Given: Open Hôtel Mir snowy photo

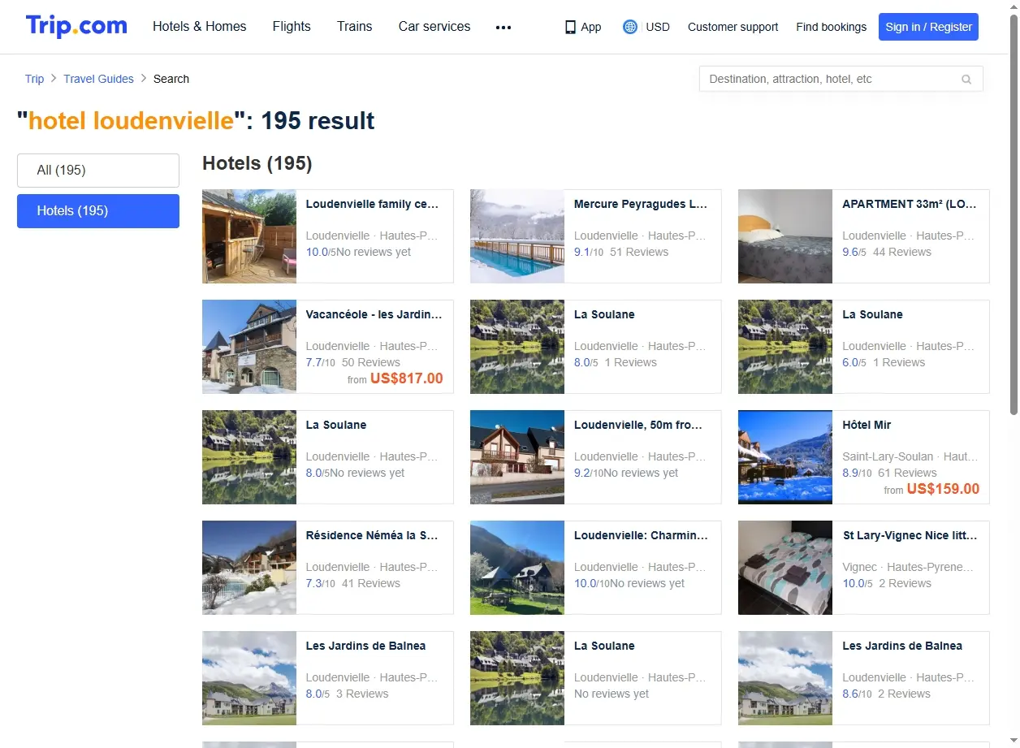Looking at the screenshot, I should pos(785,457).
